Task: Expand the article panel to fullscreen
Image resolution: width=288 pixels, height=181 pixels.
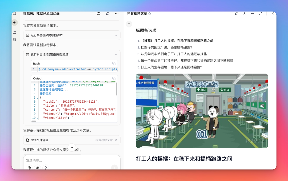Action: 260,13
